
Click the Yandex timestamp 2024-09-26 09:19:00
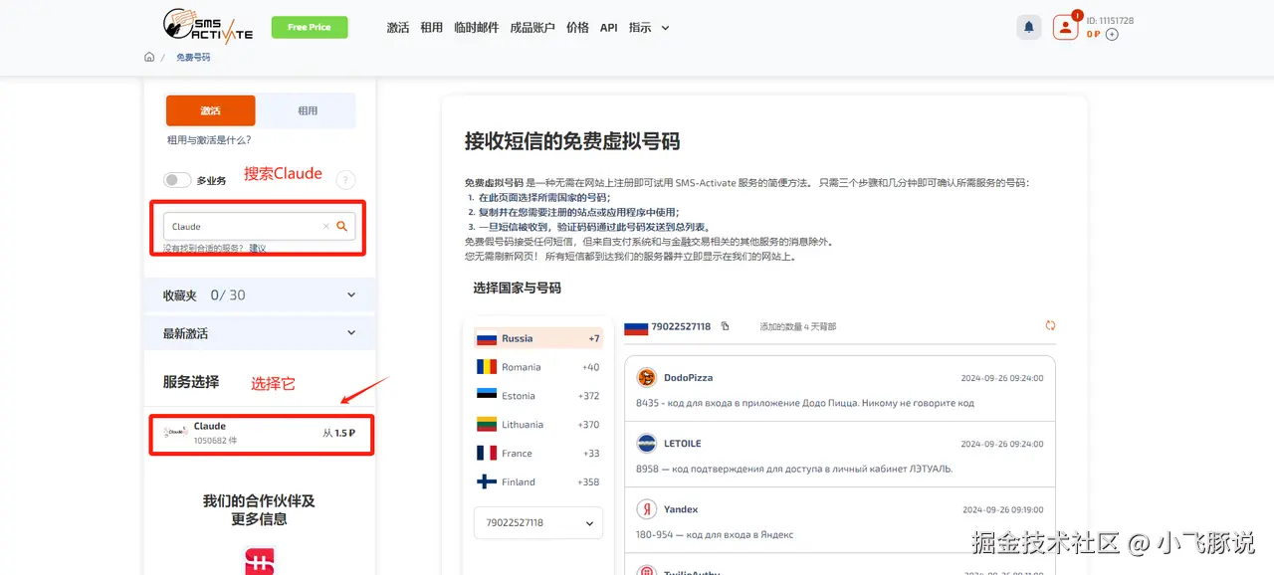[x=1002, y=509]
